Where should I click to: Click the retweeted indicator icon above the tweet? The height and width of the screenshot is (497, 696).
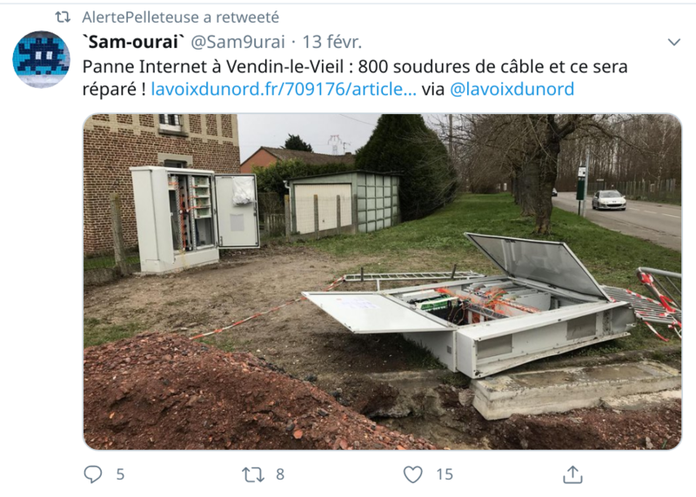(x=63, y=17)
